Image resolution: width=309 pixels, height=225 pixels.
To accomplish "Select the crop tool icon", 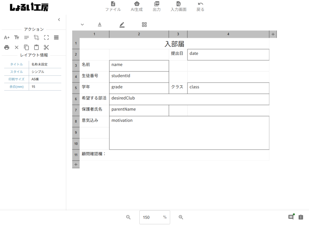I will point(37,38).
